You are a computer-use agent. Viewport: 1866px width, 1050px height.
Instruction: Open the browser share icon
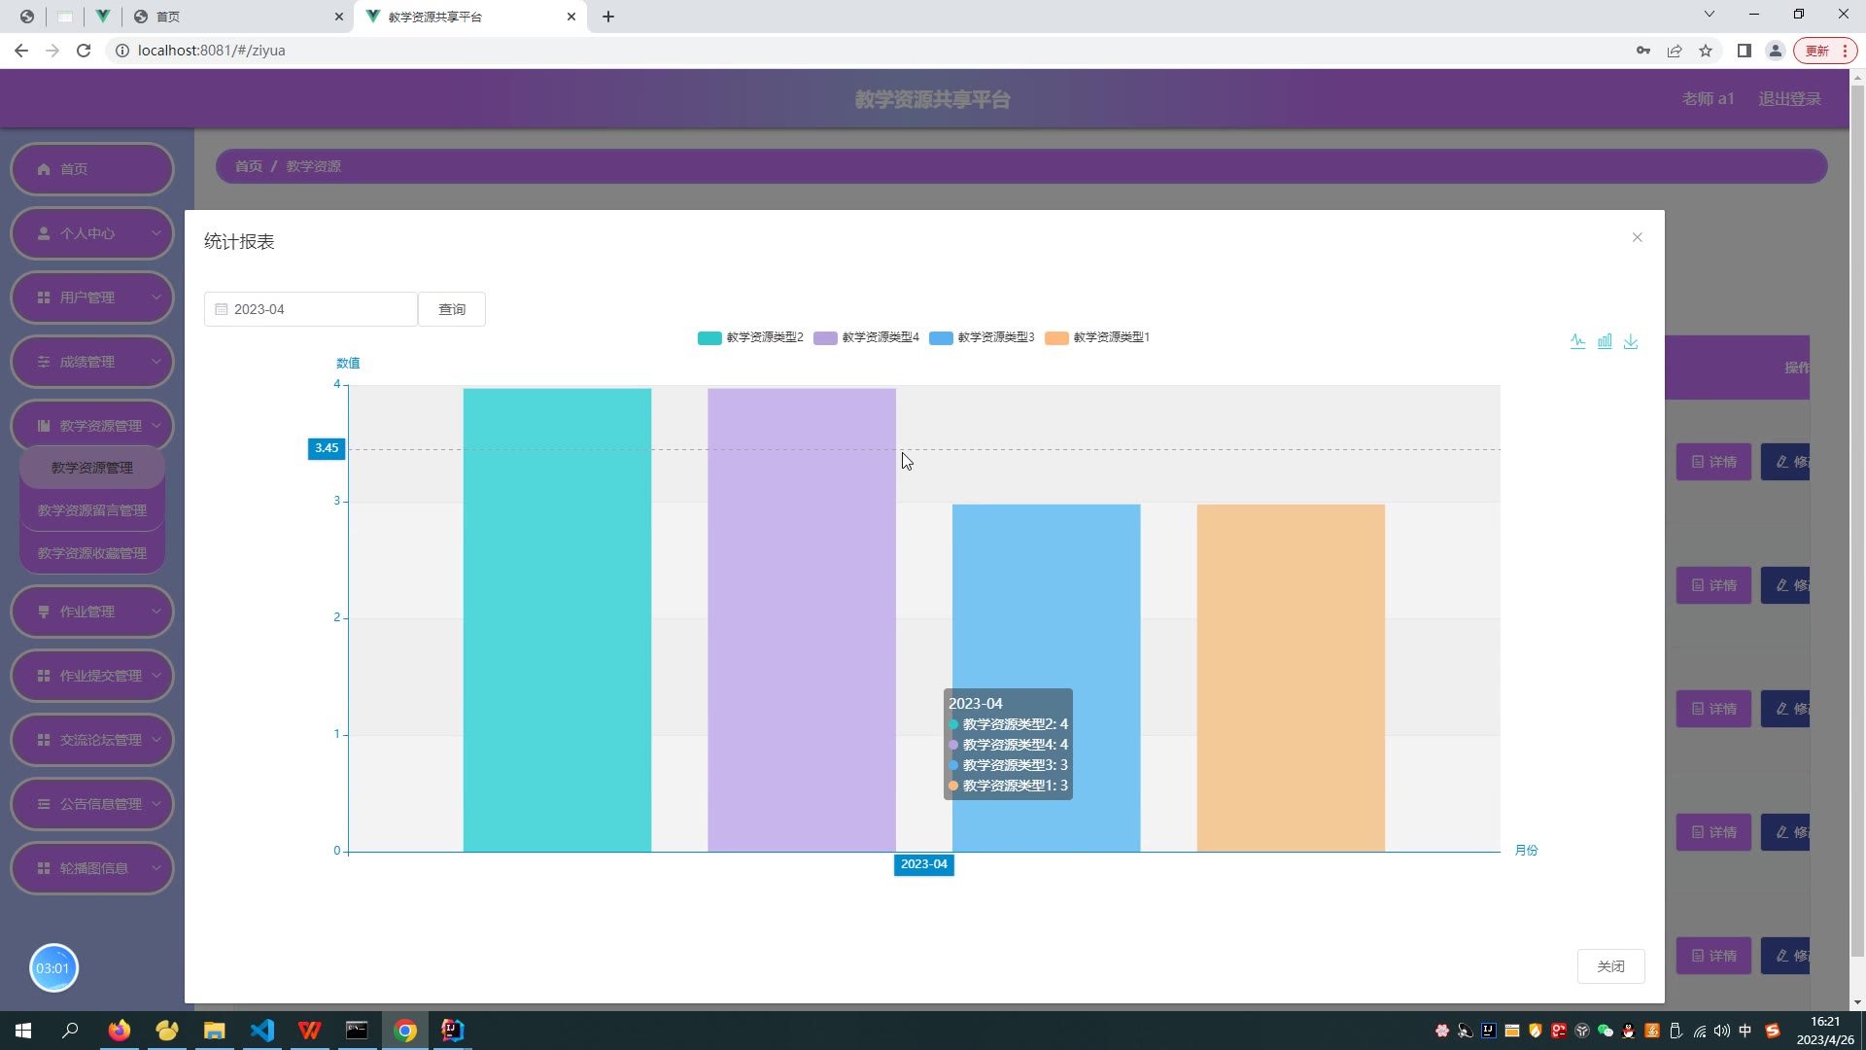pyautogui.click(x=1675, y=51)
